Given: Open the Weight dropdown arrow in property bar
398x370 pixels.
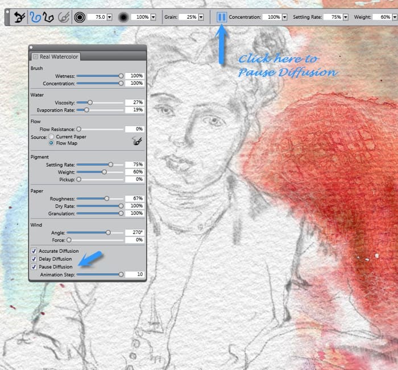Looking at the screenshot, I should tap(395, 17).
